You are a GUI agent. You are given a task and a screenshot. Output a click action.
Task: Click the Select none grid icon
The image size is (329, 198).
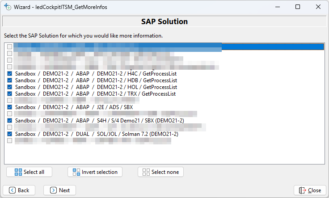[x=145, y=172]
